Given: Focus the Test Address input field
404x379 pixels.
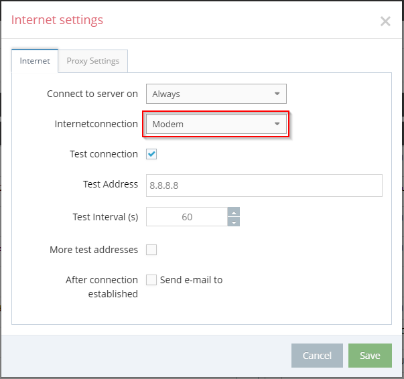Looking at the screenshot, I should point(264,185).
